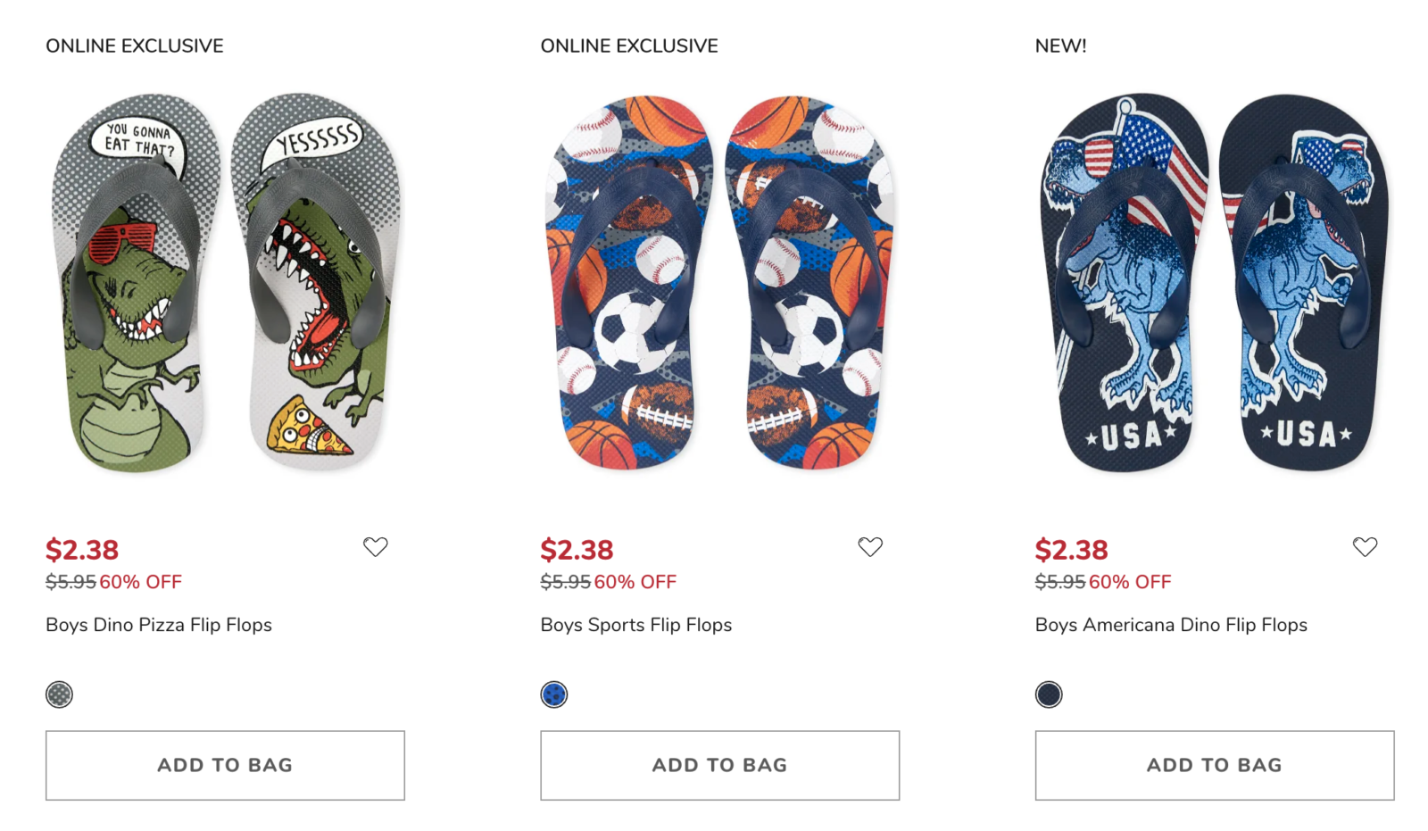Click the heart icon for Boys Sports Flip Flops
1428x831 pixels.
point(869,546)
